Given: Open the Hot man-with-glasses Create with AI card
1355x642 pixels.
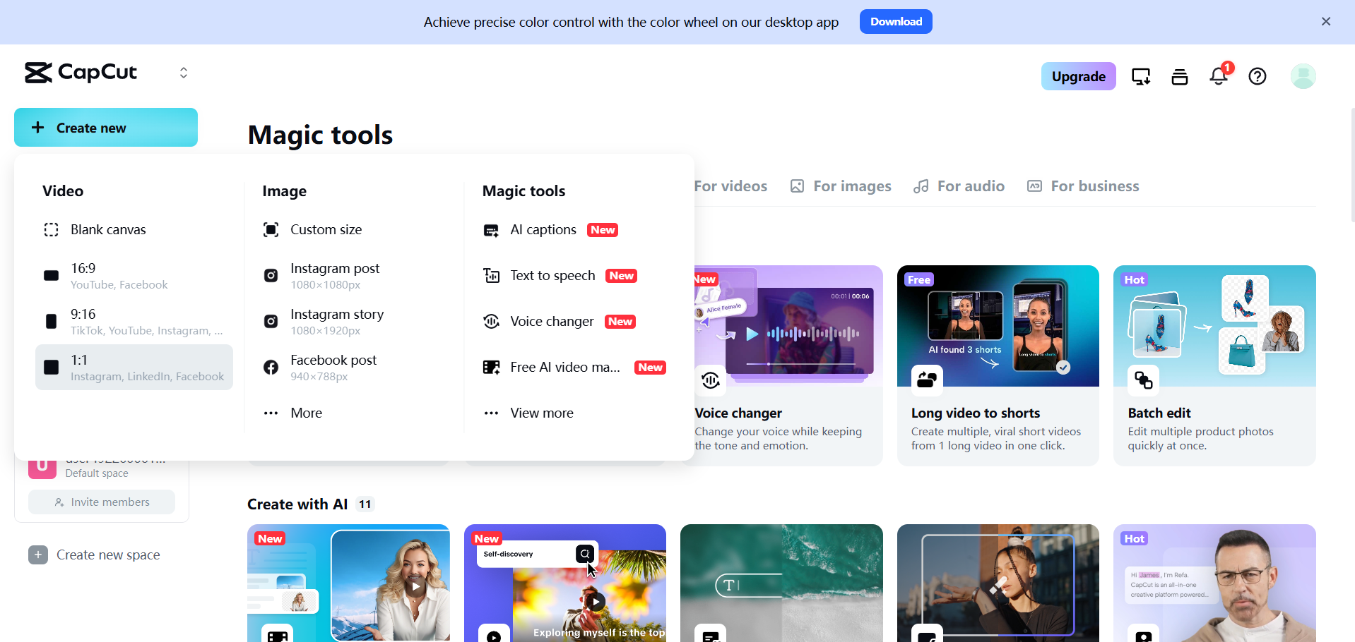Looking at the screenshot, I should [1214, 583].
